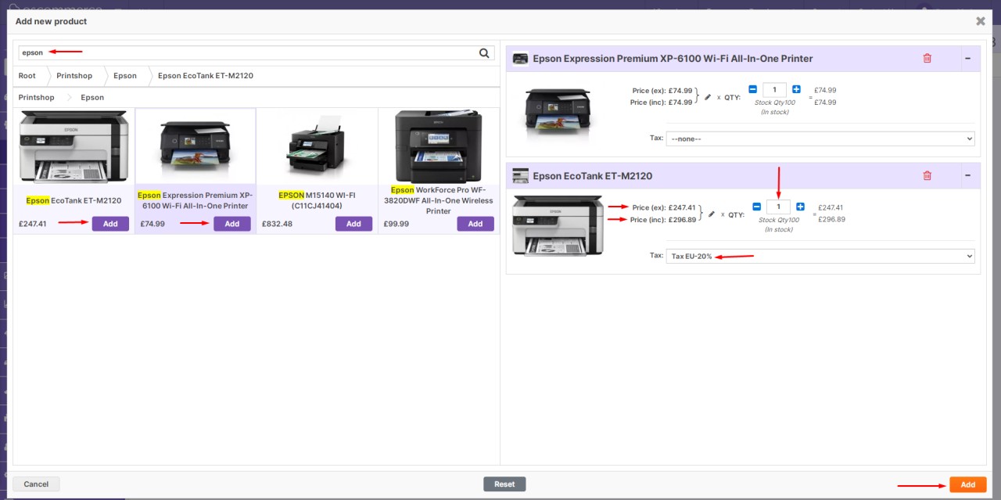Decrease quantity of Expression Premium XP-6100
This screenshot has height=500, width=1001.
click(753, 89)
